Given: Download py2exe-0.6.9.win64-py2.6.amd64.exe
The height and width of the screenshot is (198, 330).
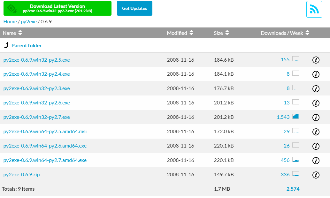Looking at the screenshot, I should click(x=45, y=146).
